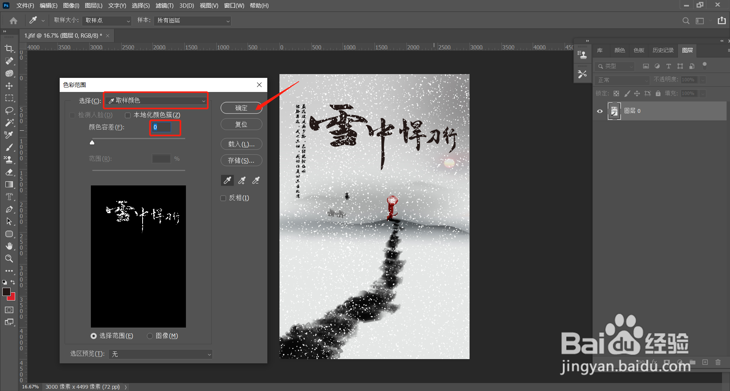This screenshot has width=730, height=391.
Task: Open the 样本 所有图层 dropdown
Action: (x=193, y=21)
